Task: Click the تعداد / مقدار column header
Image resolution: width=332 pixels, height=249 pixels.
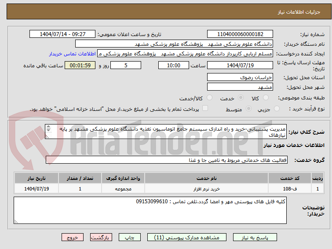Action: click(x=80, y=178)
